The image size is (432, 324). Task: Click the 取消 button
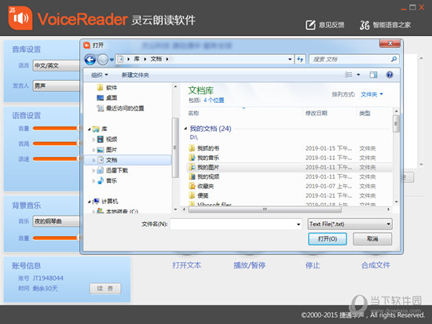coord(372,238)
